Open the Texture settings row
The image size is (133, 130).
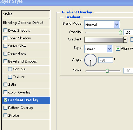point(26,77)
